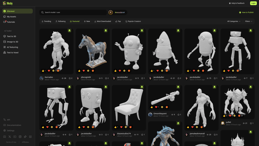Image resolution: width=259 pixels, height=146 pixels.
Task: Open the blue dragon creature thumbnail
Action: pos(165,134)
